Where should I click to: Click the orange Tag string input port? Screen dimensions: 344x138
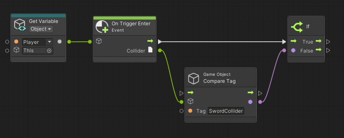tap(190, 111)
